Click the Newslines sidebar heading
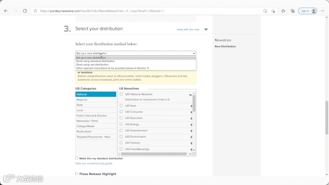329x185 pixels. [223, 40]
